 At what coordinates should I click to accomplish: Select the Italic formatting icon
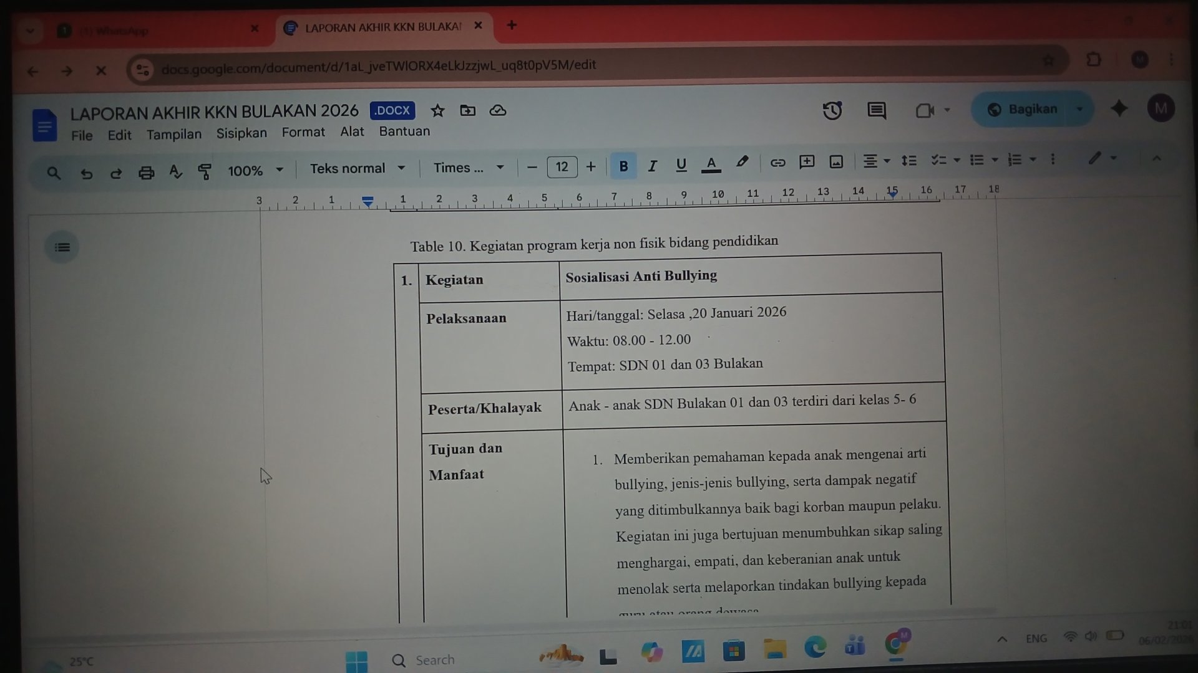652,166
